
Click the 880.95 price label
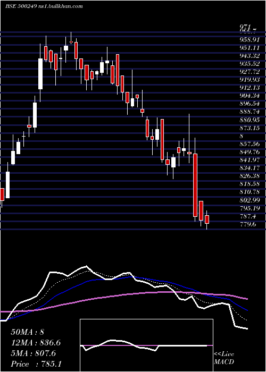[250, 120]
